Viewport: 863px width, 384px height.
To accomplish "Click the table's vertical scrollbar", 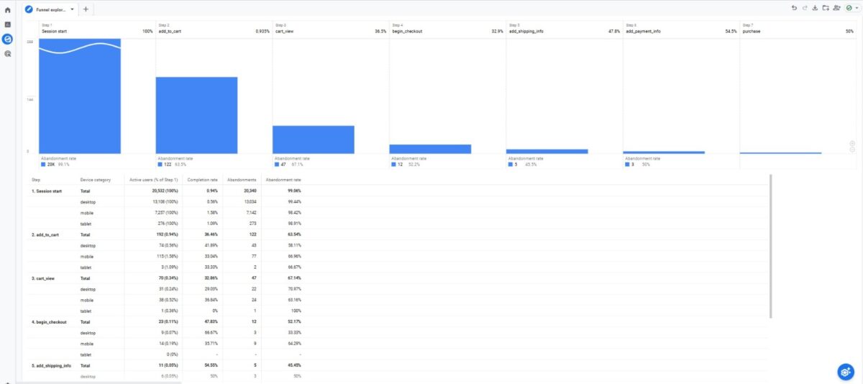I will pos(770,244).
